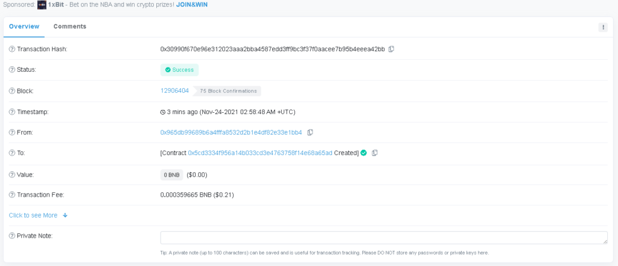Click the clock icon next to timestamp

[x=163, y=112]
